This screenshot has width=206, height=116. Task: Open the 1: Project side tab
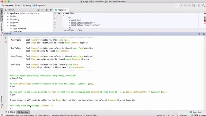(x=2, y=15)
